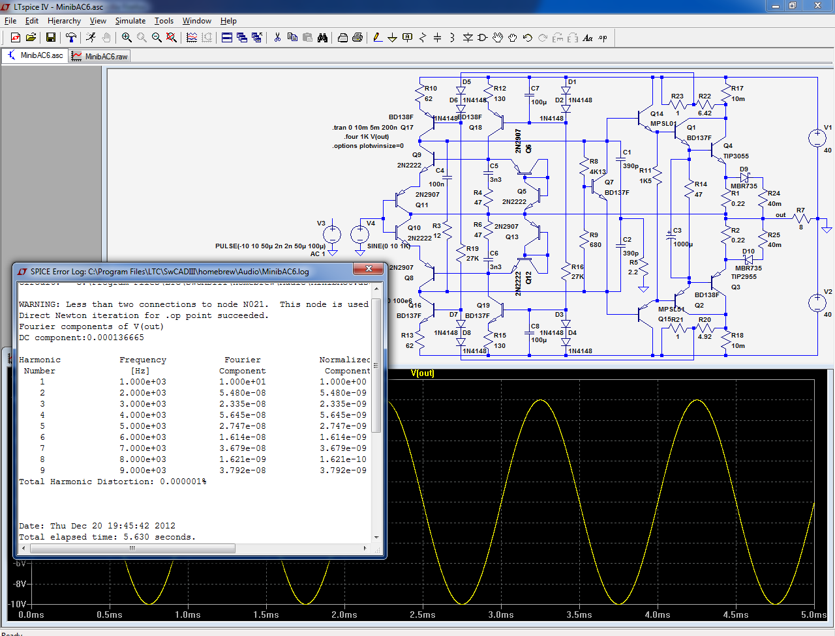This screenshot has width=835, height=636.
Task: Click the V1 voltage source symbol
Action: tap(817, 137)
